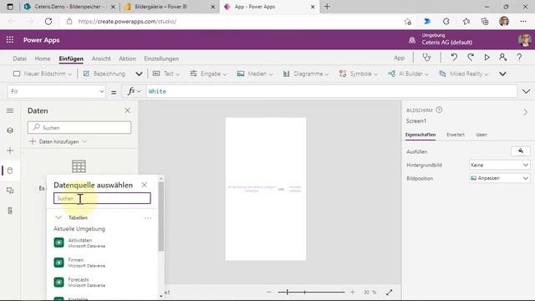Open the Einstellungen menu
Screen dimensions: 535x301
(161, 59)
